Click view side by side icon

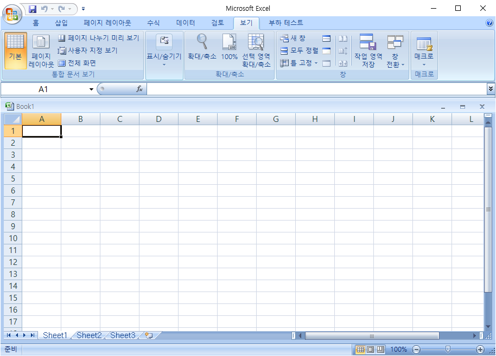pyautogui.click(x=343, y=38)
